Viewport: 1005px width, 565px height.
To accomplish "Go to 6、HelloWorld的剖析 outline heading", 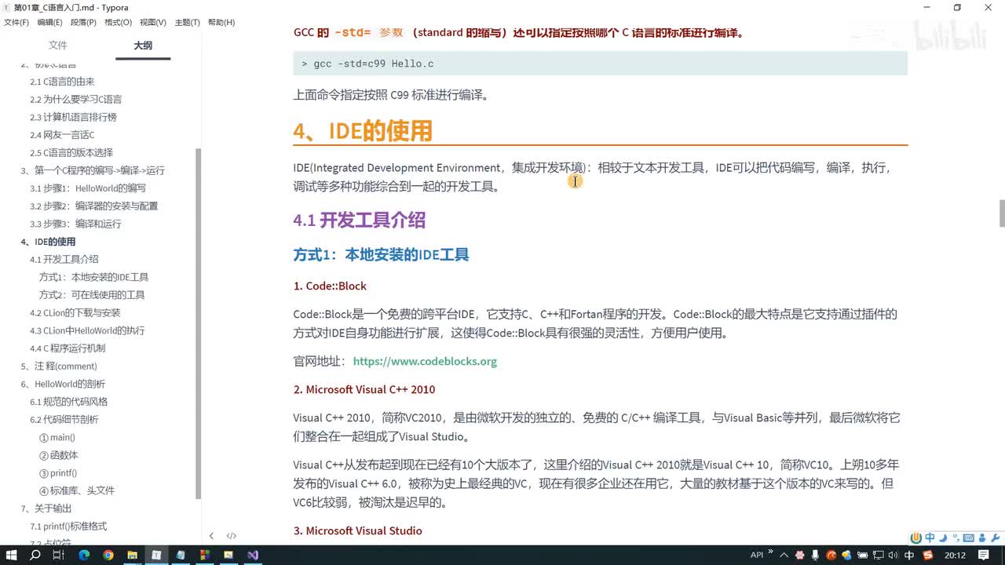I will click(x=63, y=385).
